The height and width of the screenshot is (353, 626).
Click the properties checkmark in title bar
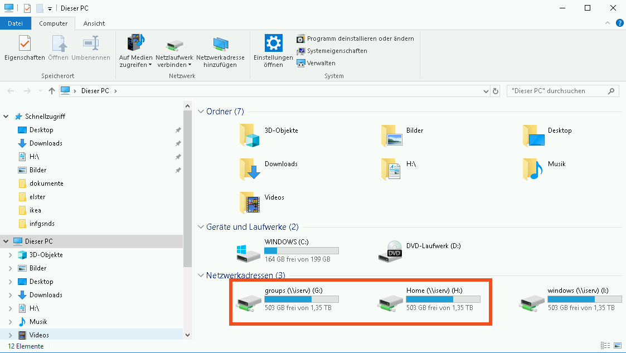(27, 8)
